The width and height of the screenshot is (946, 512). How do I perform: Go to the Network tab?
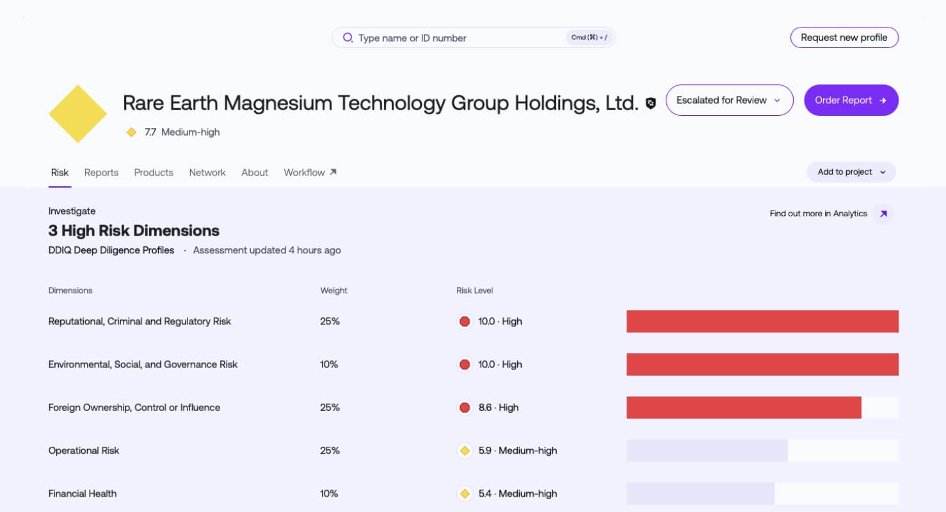pyautogui.click(x=207, y=172)
